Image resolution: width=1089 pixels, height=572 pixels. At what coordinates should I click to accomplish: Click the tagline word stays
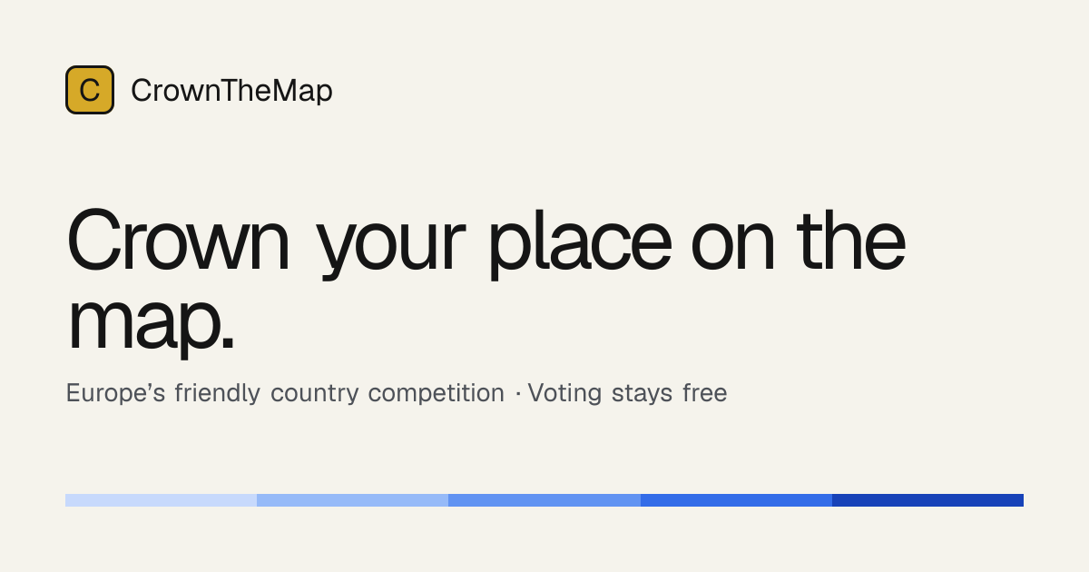click(x=643, y=395)
